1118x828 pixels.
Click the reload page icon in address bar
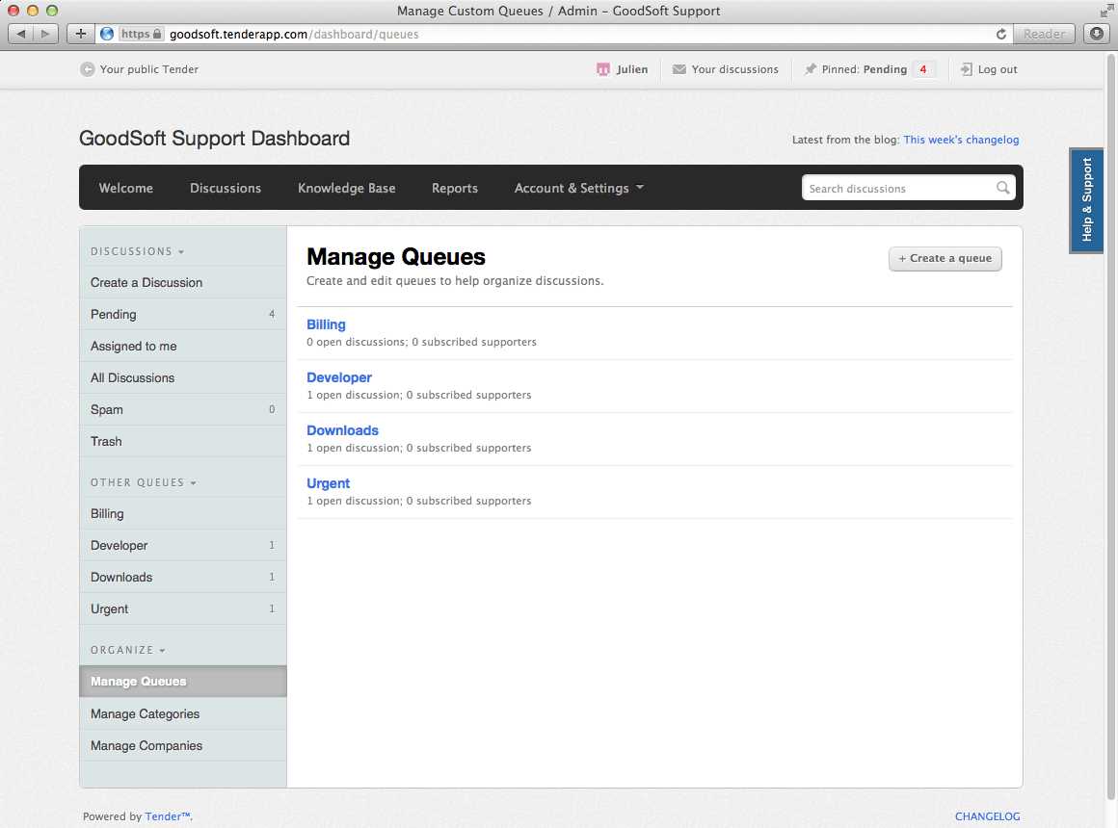tap(1001, 34)
